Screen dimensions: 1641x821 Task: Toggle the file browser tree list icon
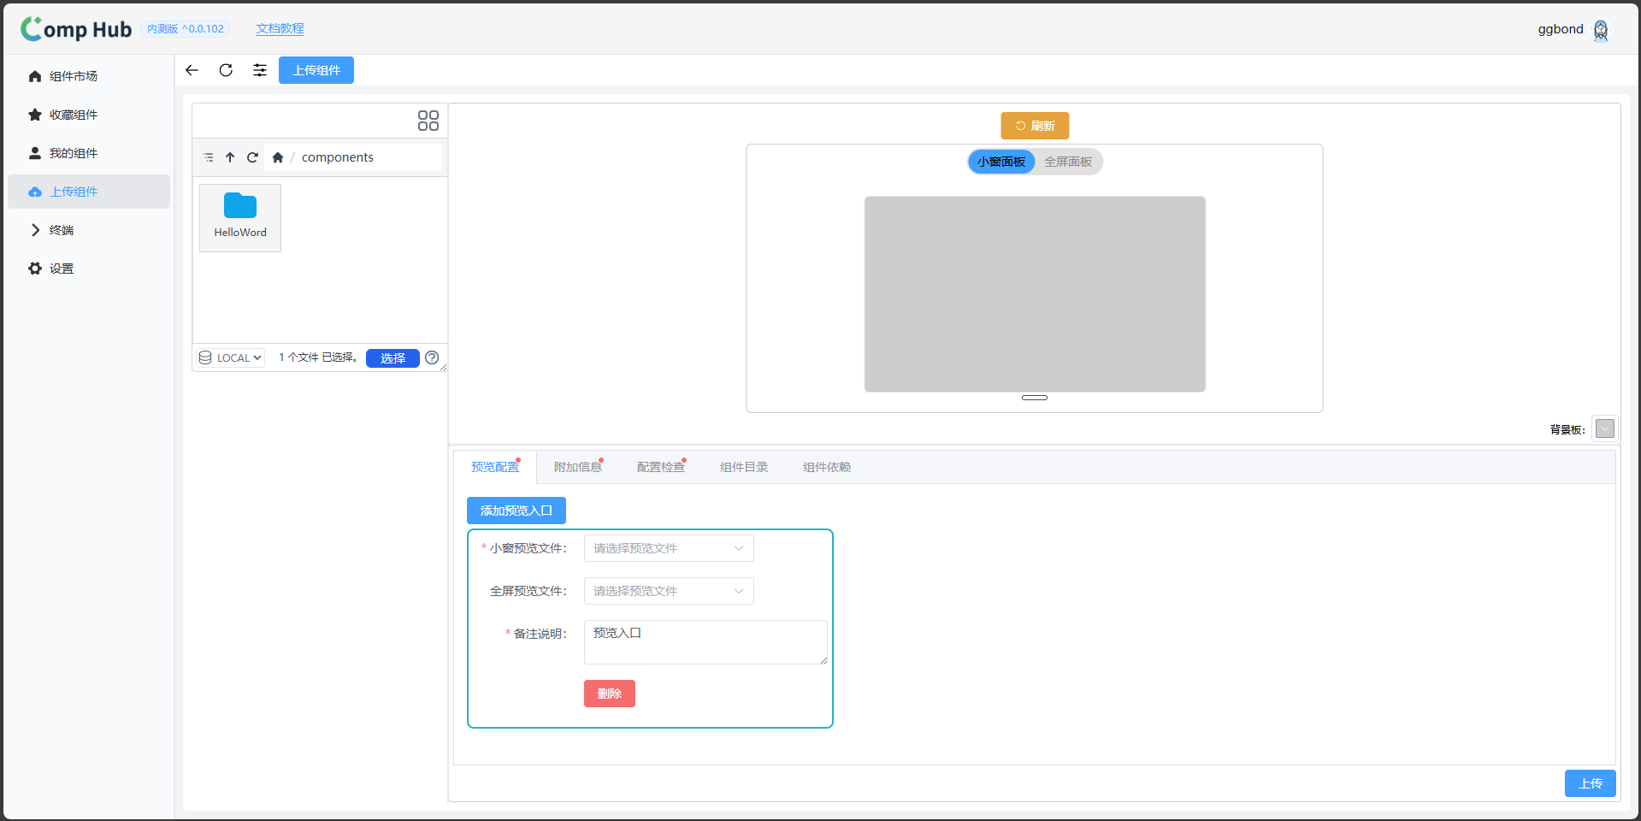209,157
